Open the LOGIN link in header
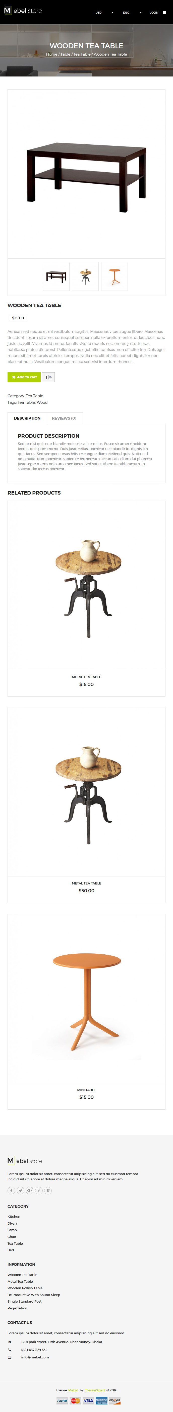This screenshot has height=1412, width=173. click(x=154, y=13)
